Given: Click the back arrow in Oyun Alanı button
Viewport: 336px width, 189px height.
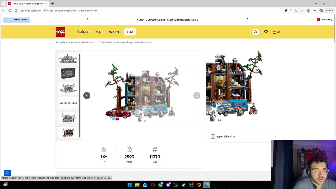Looking at the screenshot, I should click(9, 20).
